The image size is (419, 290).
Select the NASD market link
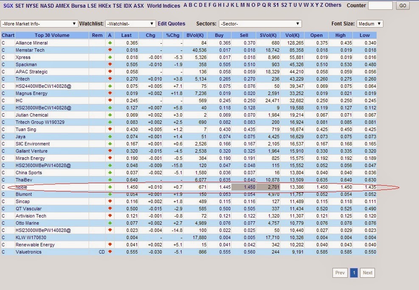coord(47,6)
